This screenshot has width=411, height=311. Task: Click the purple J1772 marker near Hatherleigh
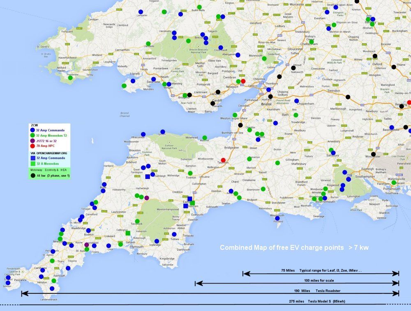click(147, 198)
